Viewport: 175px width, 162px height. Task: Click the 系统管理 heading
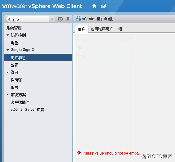[x=14, y=28]
